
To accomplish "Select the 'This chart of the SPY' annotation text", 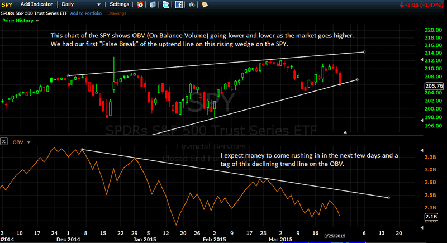I will 202,40.
